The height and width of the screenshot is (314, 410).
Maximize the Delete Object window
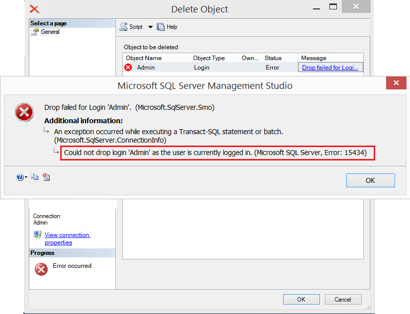click(333, 6)
